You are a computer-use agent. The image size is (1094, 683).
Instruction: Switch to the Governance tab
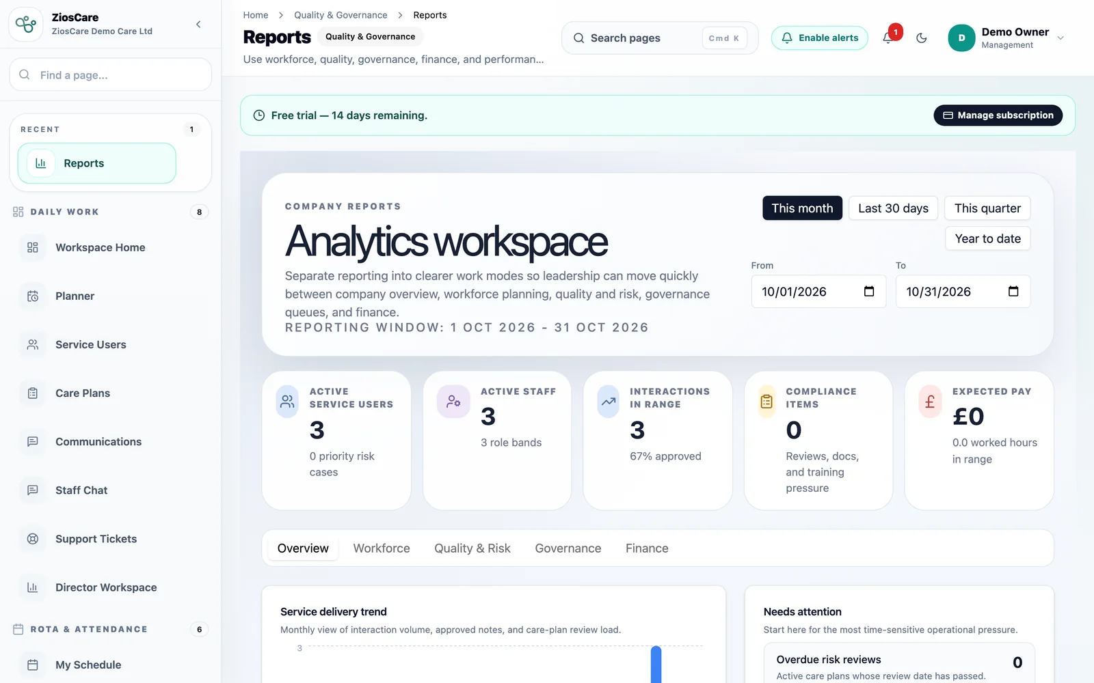click(x=568, y=548)
